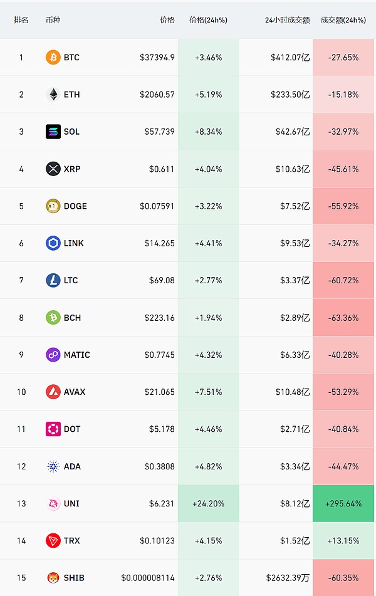Open the MATIC coin name link
376x596 pixels.
point(76,355)
